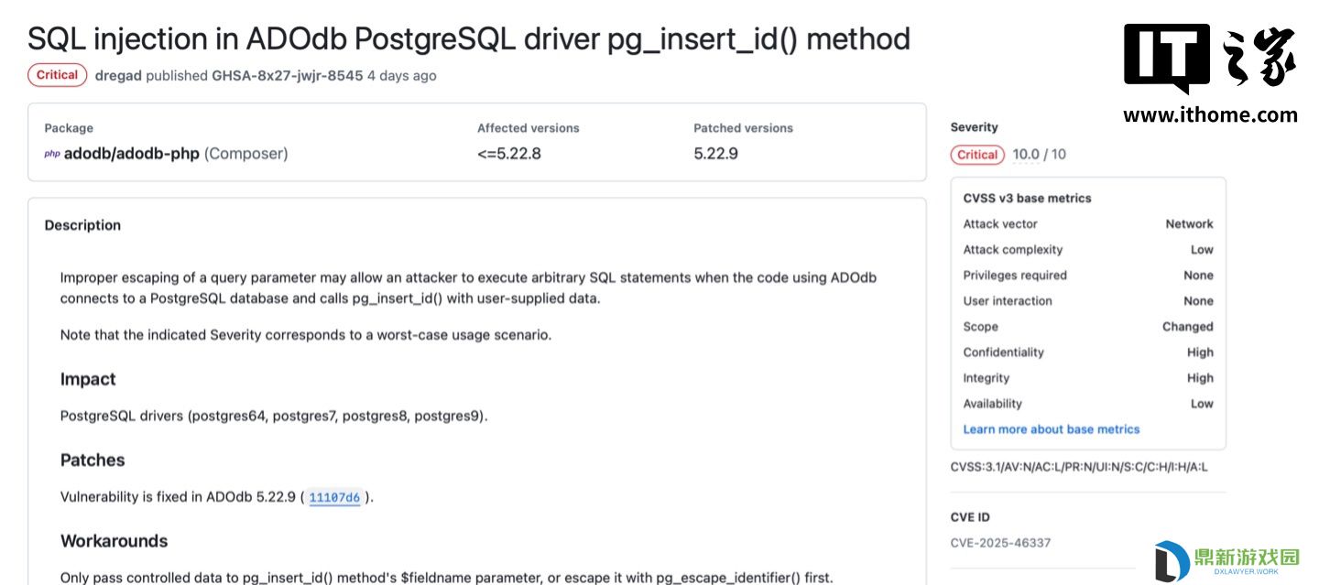Click the Patches section heading
Screen dimensions: 1319x585
(93, 460)
